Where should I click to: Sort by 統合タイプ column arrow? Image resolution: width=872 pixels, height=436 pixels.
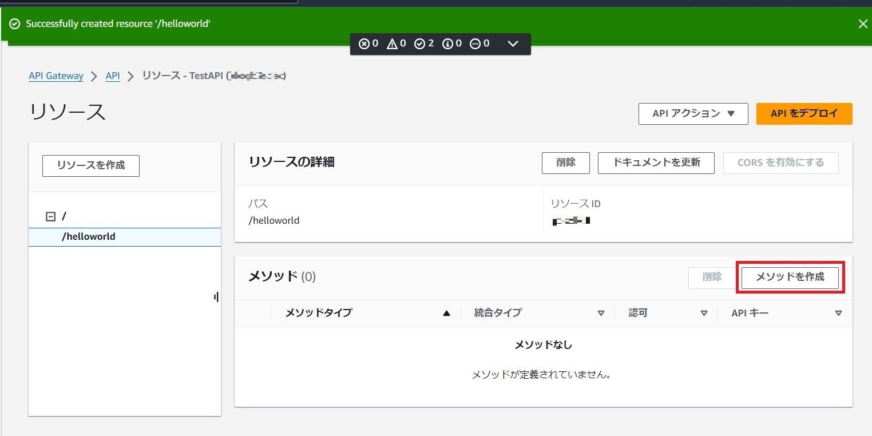coord(601,313)
